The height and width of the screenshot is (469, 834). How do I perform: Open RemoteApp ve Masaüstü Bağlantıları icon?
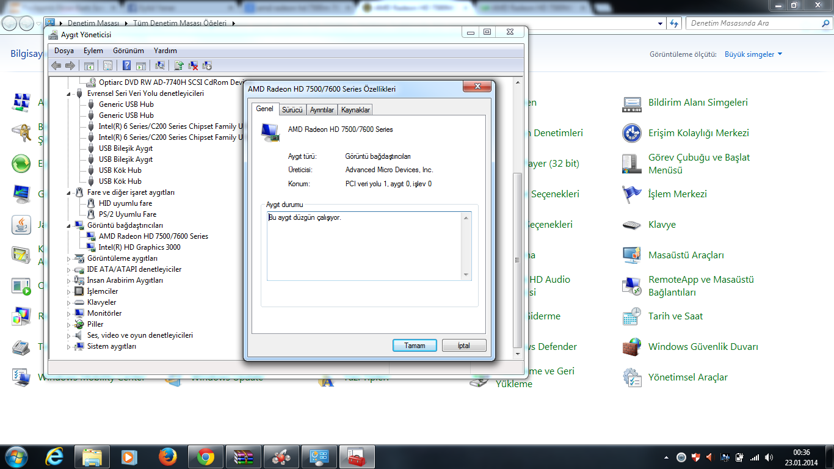(x=632, y=286)
